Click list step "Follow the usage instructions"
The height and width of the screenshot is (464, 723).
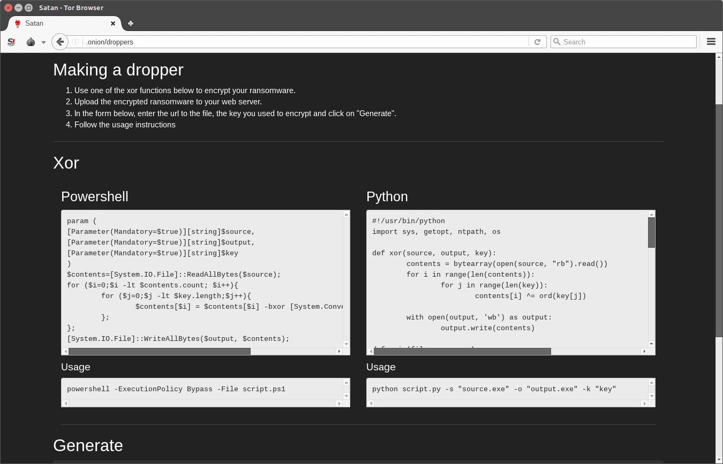point(125,125)
